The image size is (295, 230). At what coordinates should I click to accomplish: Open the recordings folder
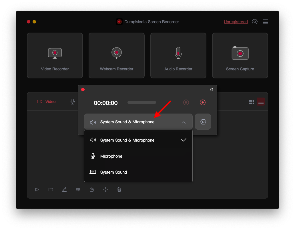pos(51,189)
